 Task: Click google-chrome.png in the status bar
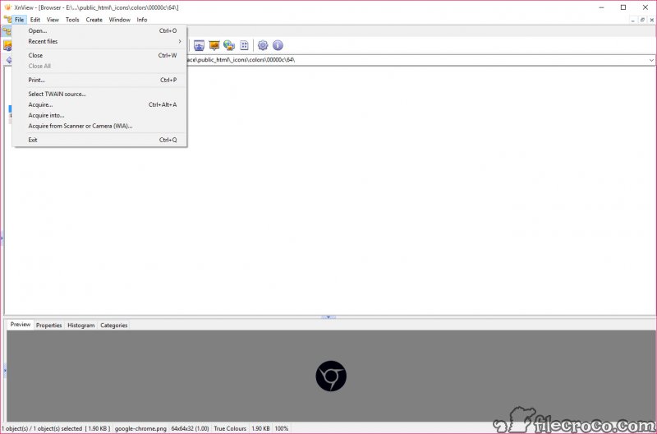140,428
